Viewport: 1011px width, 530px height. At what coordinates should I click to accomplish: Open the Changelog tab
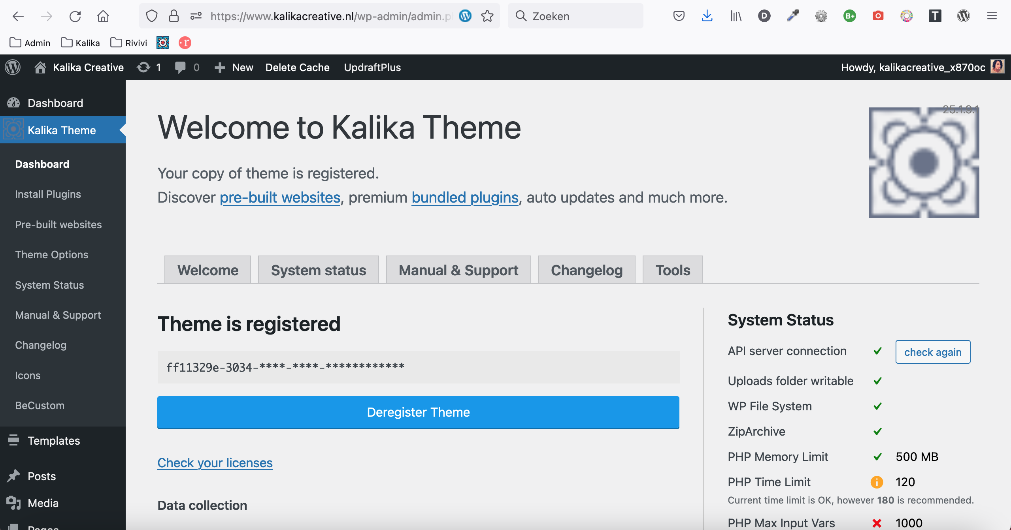click(587, 270)
